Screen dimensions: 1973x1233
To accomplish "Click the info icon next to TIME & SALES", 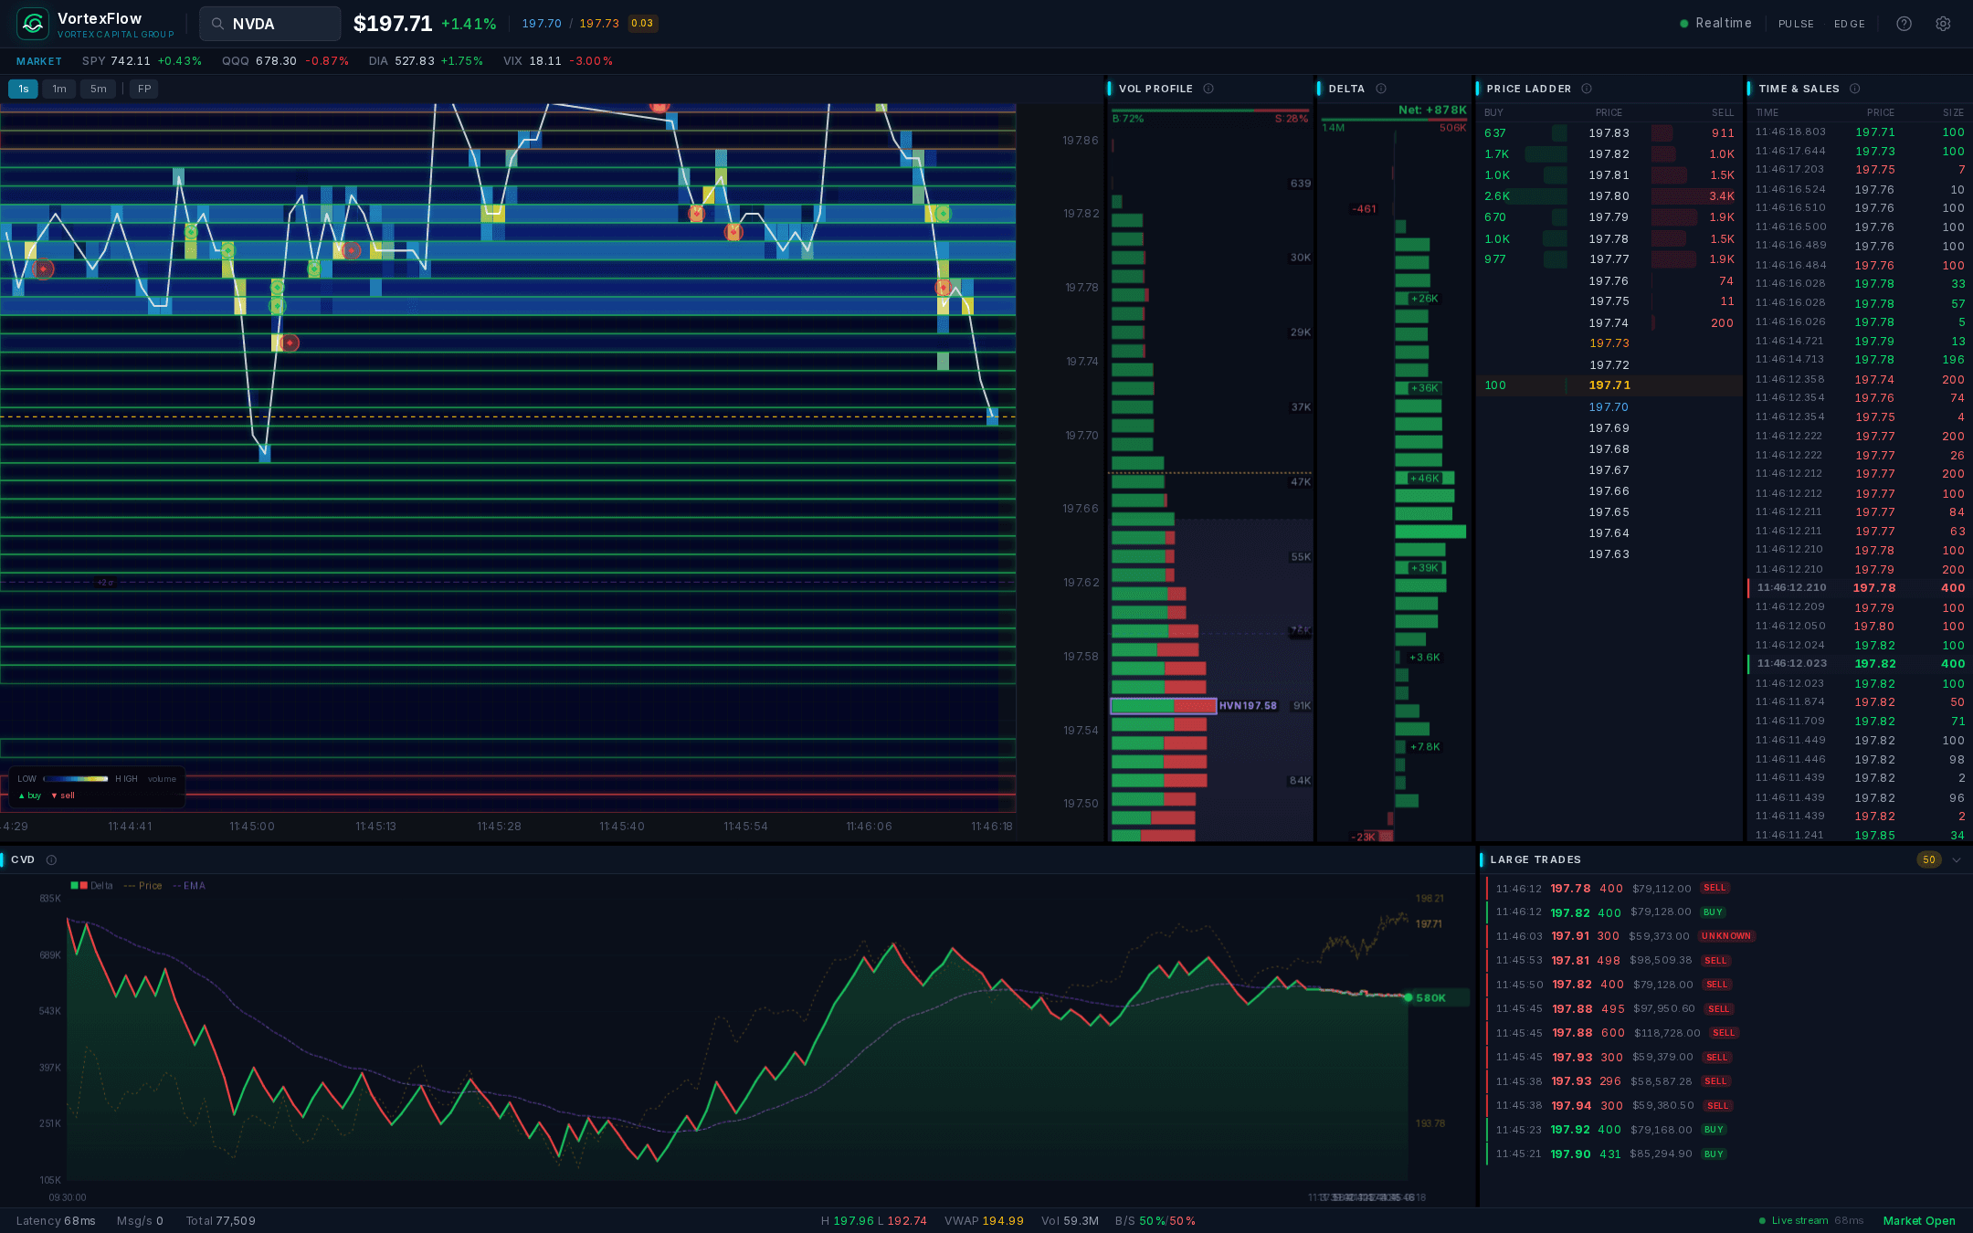I will [x=1854, y=89].
